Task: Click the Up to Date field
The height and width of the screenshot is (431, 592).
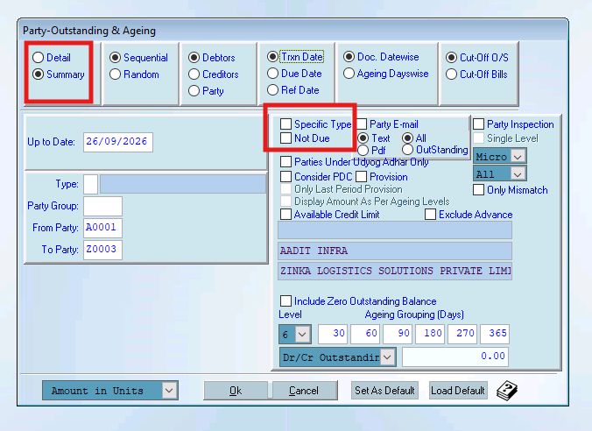Action: [x=118, y=142]
